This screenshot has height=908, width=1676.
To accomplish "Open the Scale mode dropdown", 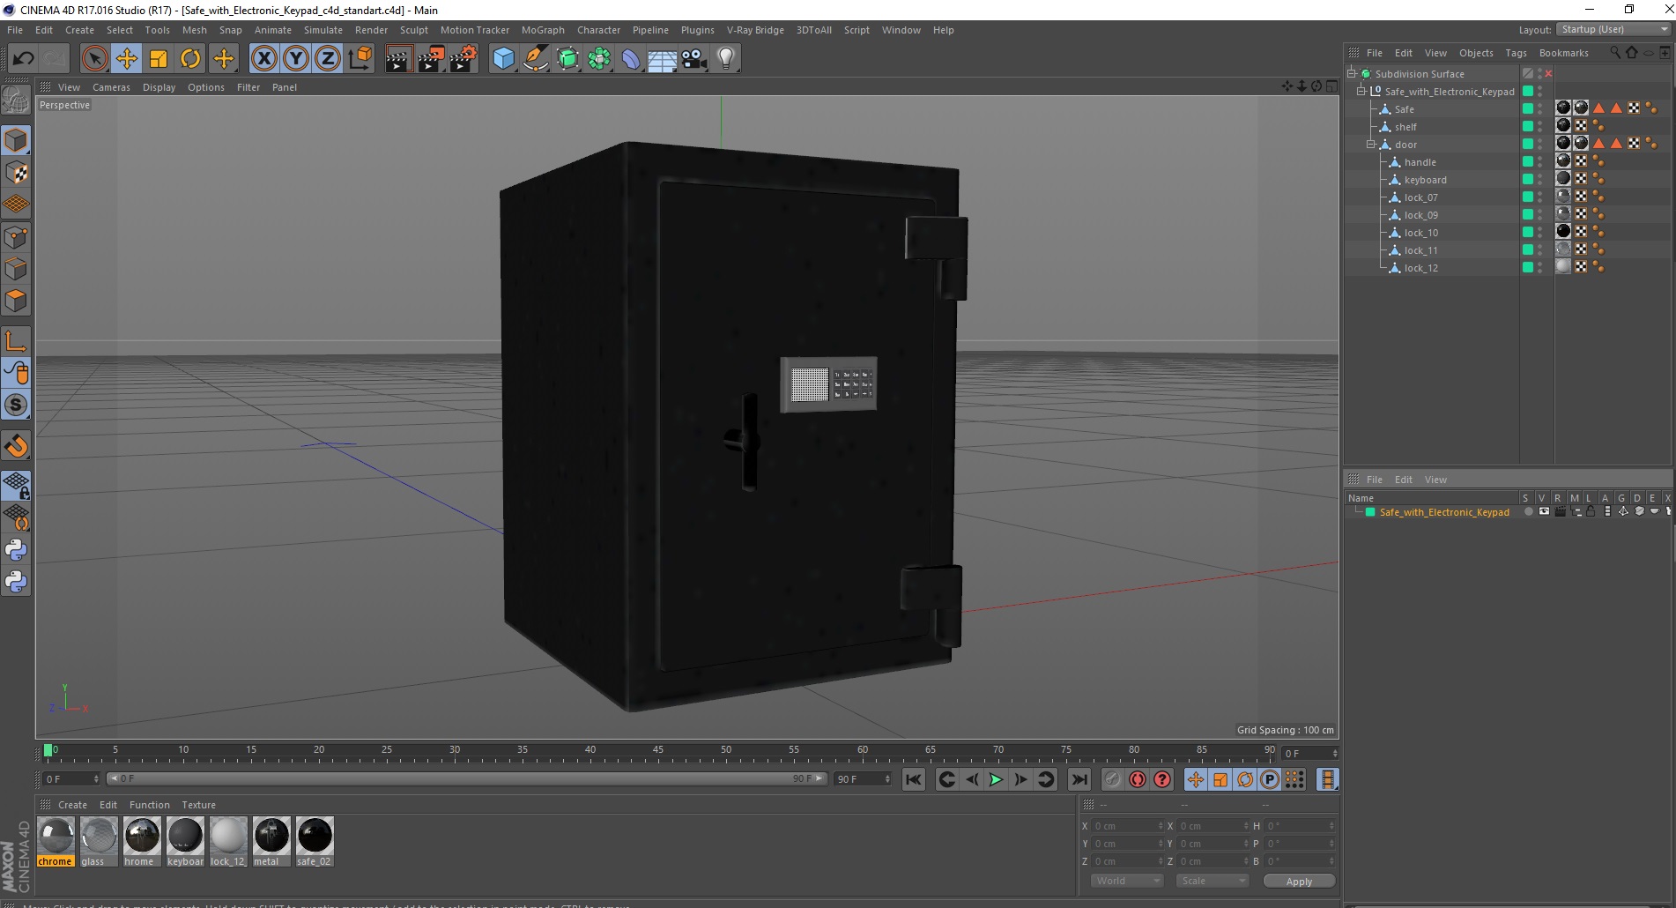I will click(x=1213, y=881).
